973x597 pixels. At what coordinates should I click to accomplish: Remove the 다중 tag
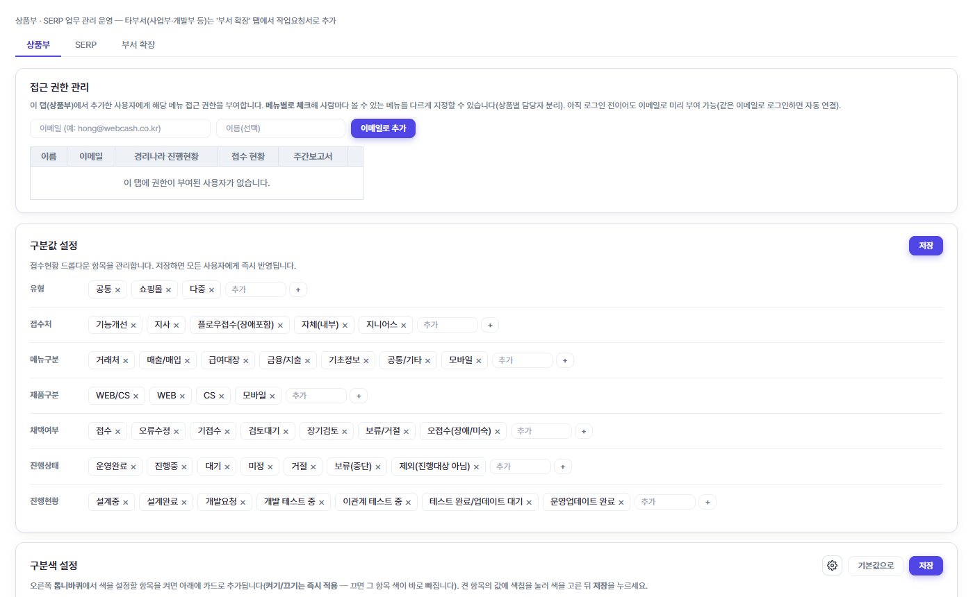point(211,289)
